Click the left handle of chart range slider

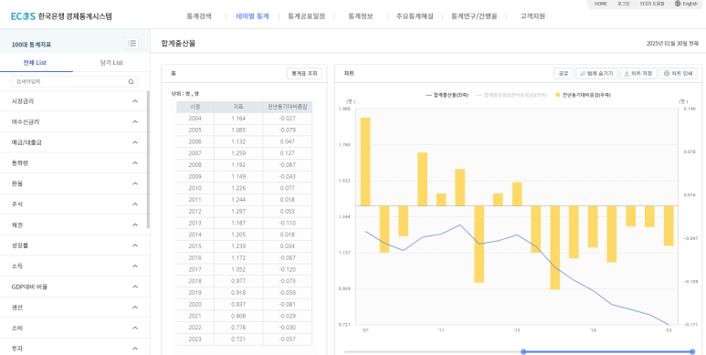[523, 352]
